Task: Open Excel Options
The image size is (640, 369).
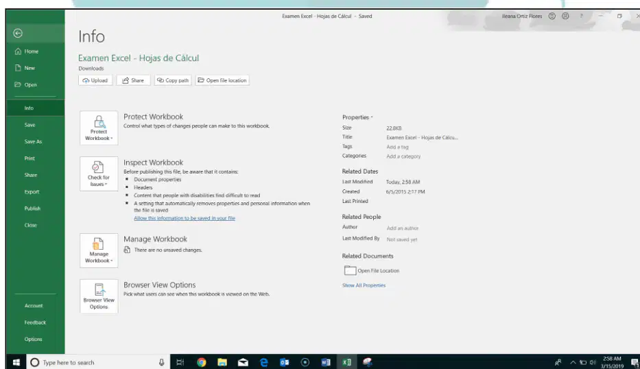Action: [x=33, y=339]
